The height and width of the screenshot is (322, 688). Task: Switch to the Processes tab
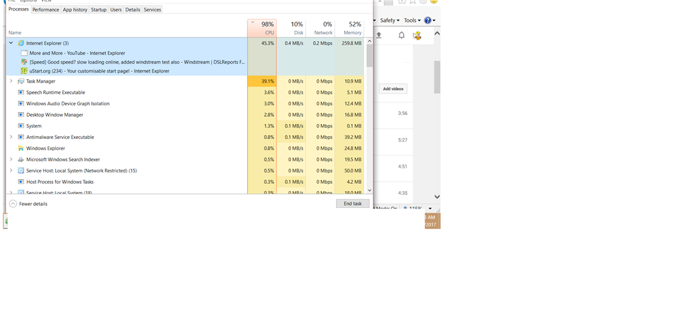[18, 9]
